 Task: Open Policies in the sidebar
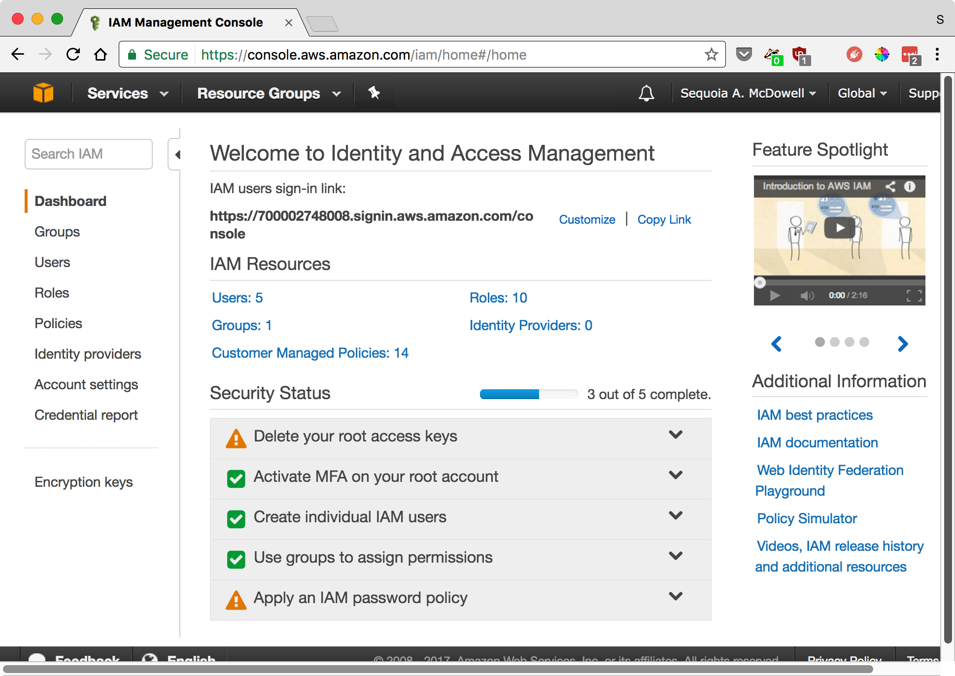coord(58,323)
